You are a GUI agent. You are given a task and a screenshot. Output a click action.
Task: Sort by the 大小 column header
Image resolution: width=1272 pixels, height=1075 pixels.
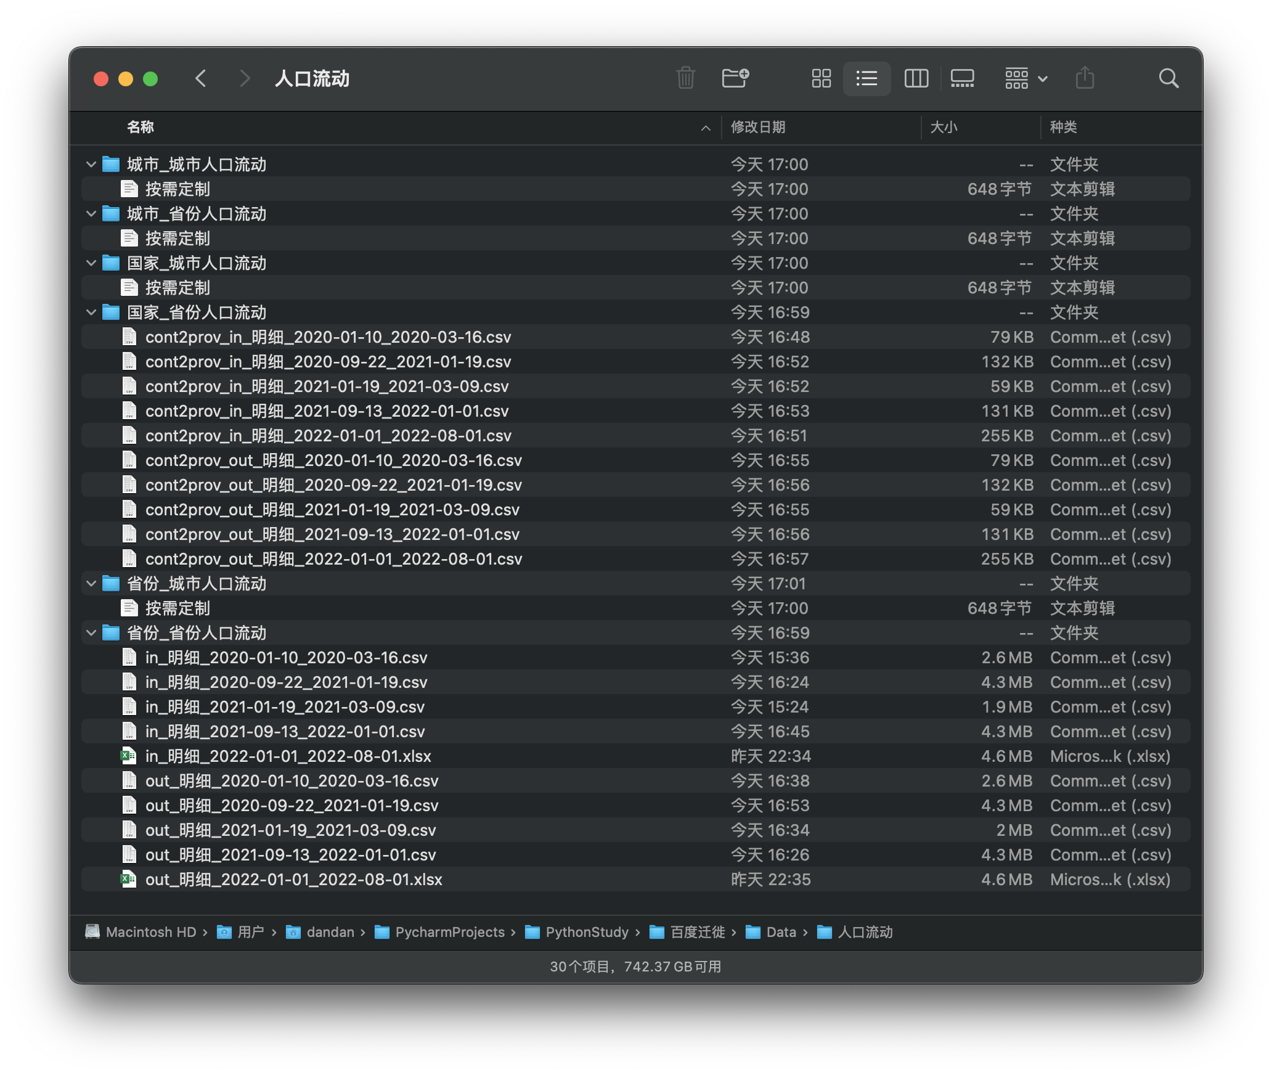click(944, 128)
